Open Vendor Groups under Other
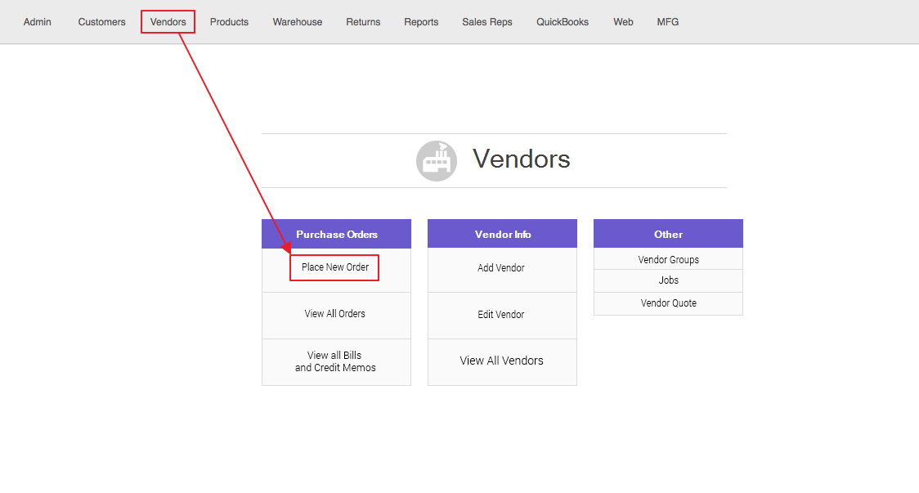The width and height of the screenshot is (919, 493). point(668,260)
